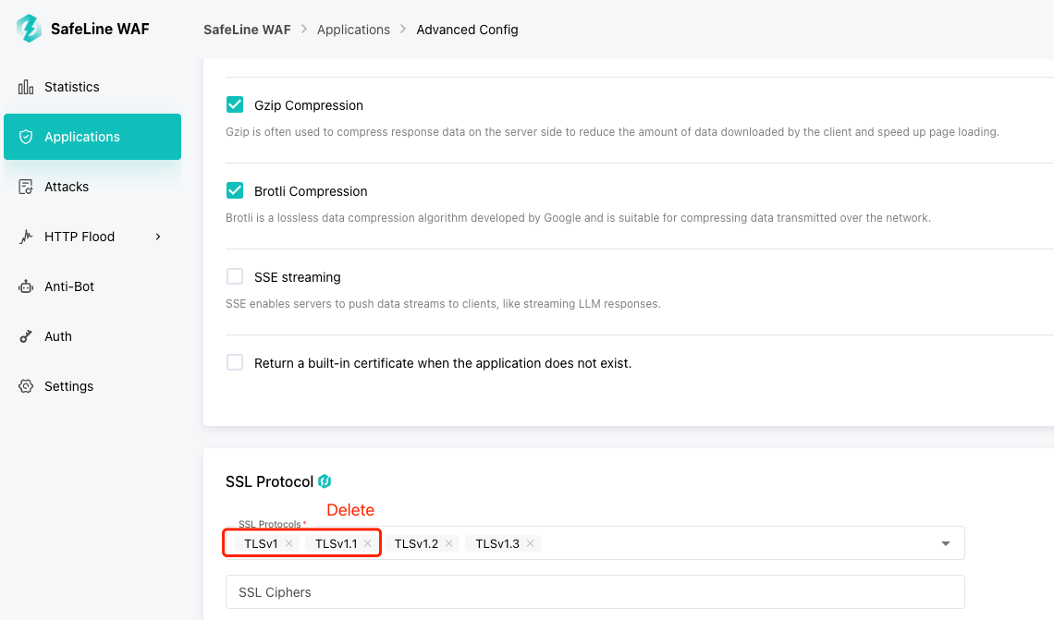Remove the TLSv1.3 protocol chip
This screenshot has width=1054, height=620.
click(531, 543)
